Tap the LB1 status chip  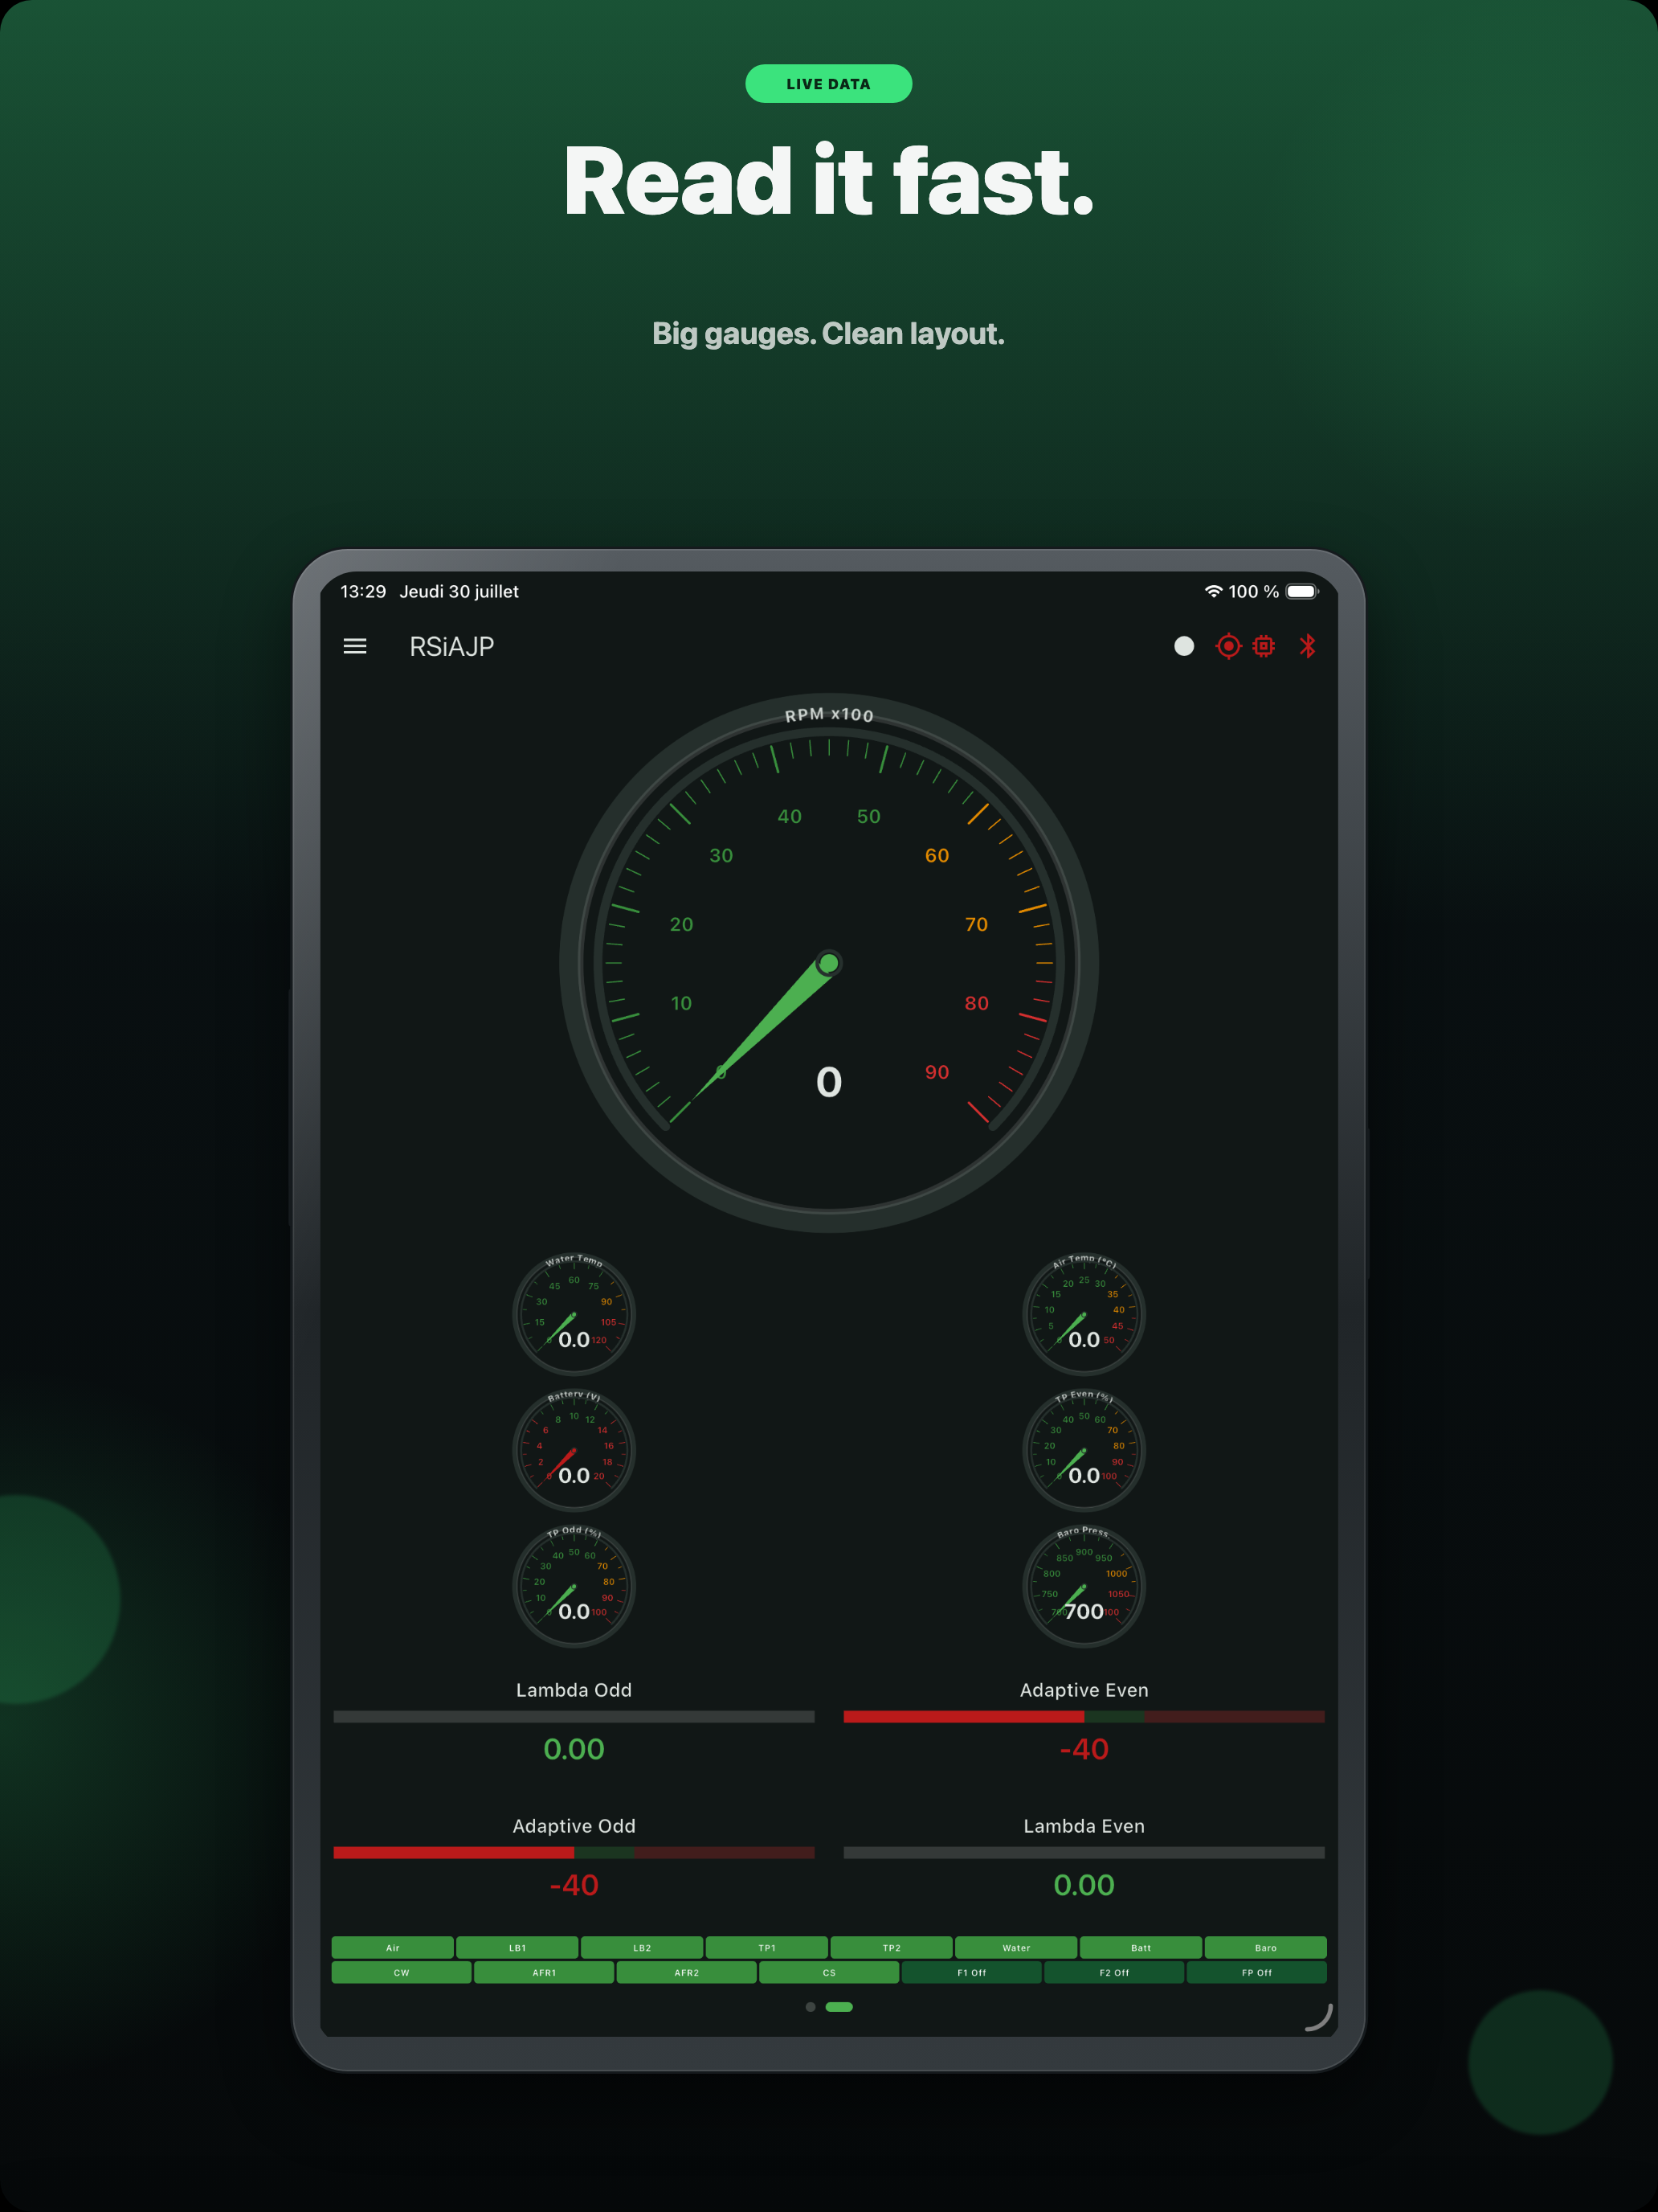[x=517, y=1947]
